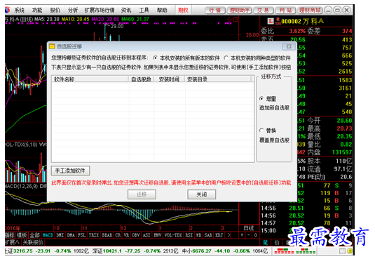Image resolution: width=375 pixels, height=259 pixels.
Task: Zoom out chart with minus button
Action: (x=249, y=235)
